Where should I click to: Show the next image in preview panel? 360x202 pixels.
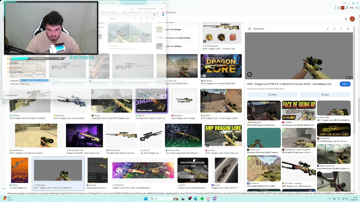coord(334,29)
